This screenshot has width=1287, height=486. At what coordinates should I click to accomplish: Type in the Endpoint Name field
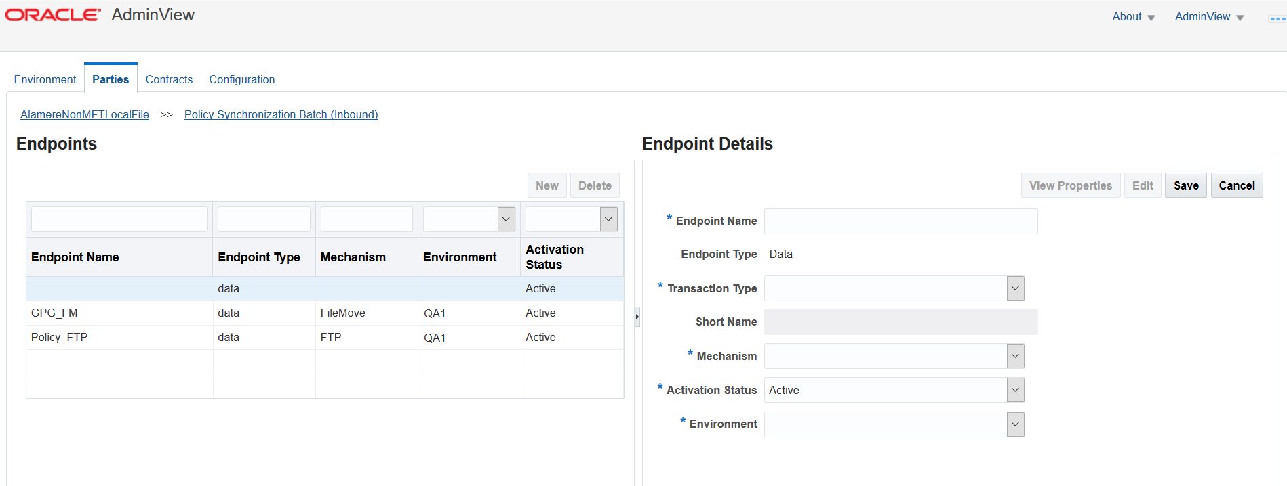coord(900,221)
